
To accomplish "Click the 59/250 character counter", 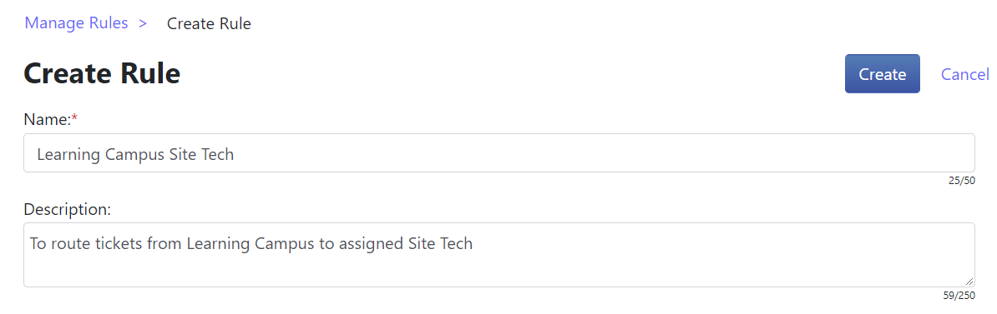I will (959, 295).
